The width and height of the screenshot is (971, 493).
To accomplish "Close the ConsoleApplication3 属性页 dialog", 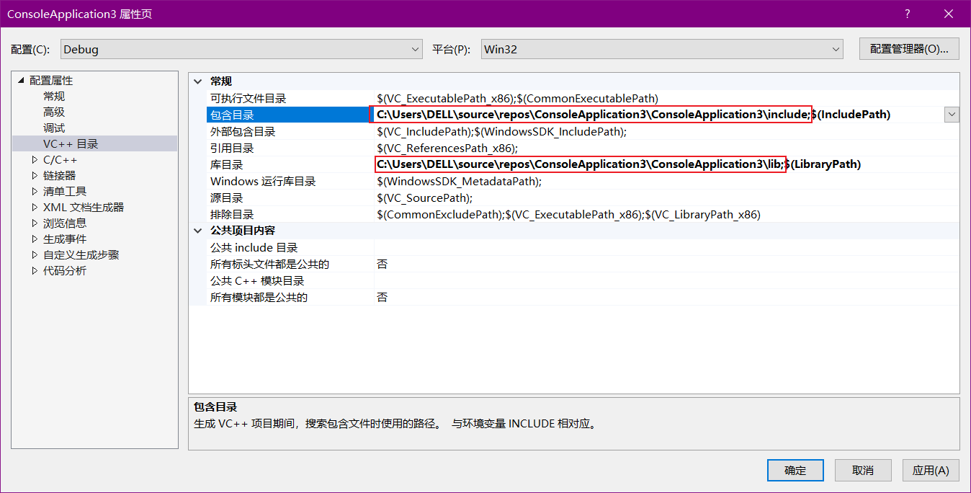I will tap(948, 14).
